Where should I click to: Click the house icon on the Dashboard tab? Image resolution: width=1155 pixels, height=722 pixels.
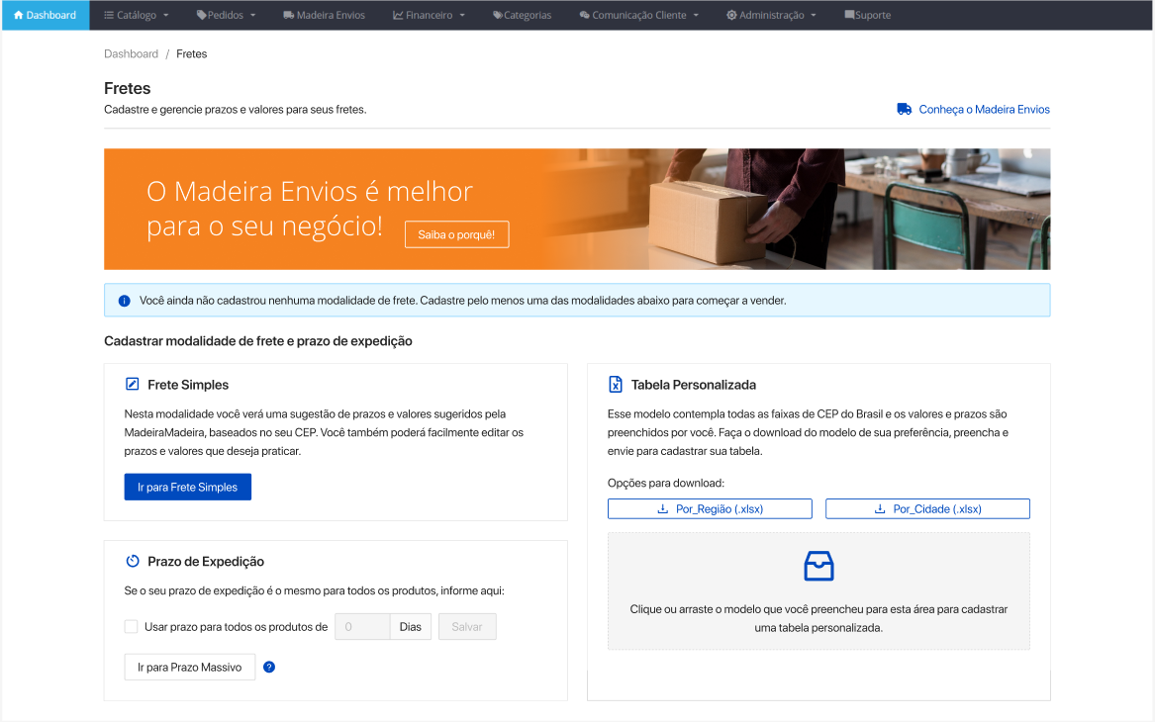19,15
